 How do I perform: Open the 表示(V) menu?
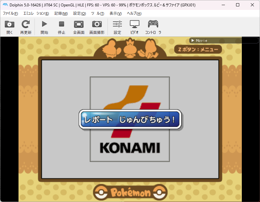115,13
